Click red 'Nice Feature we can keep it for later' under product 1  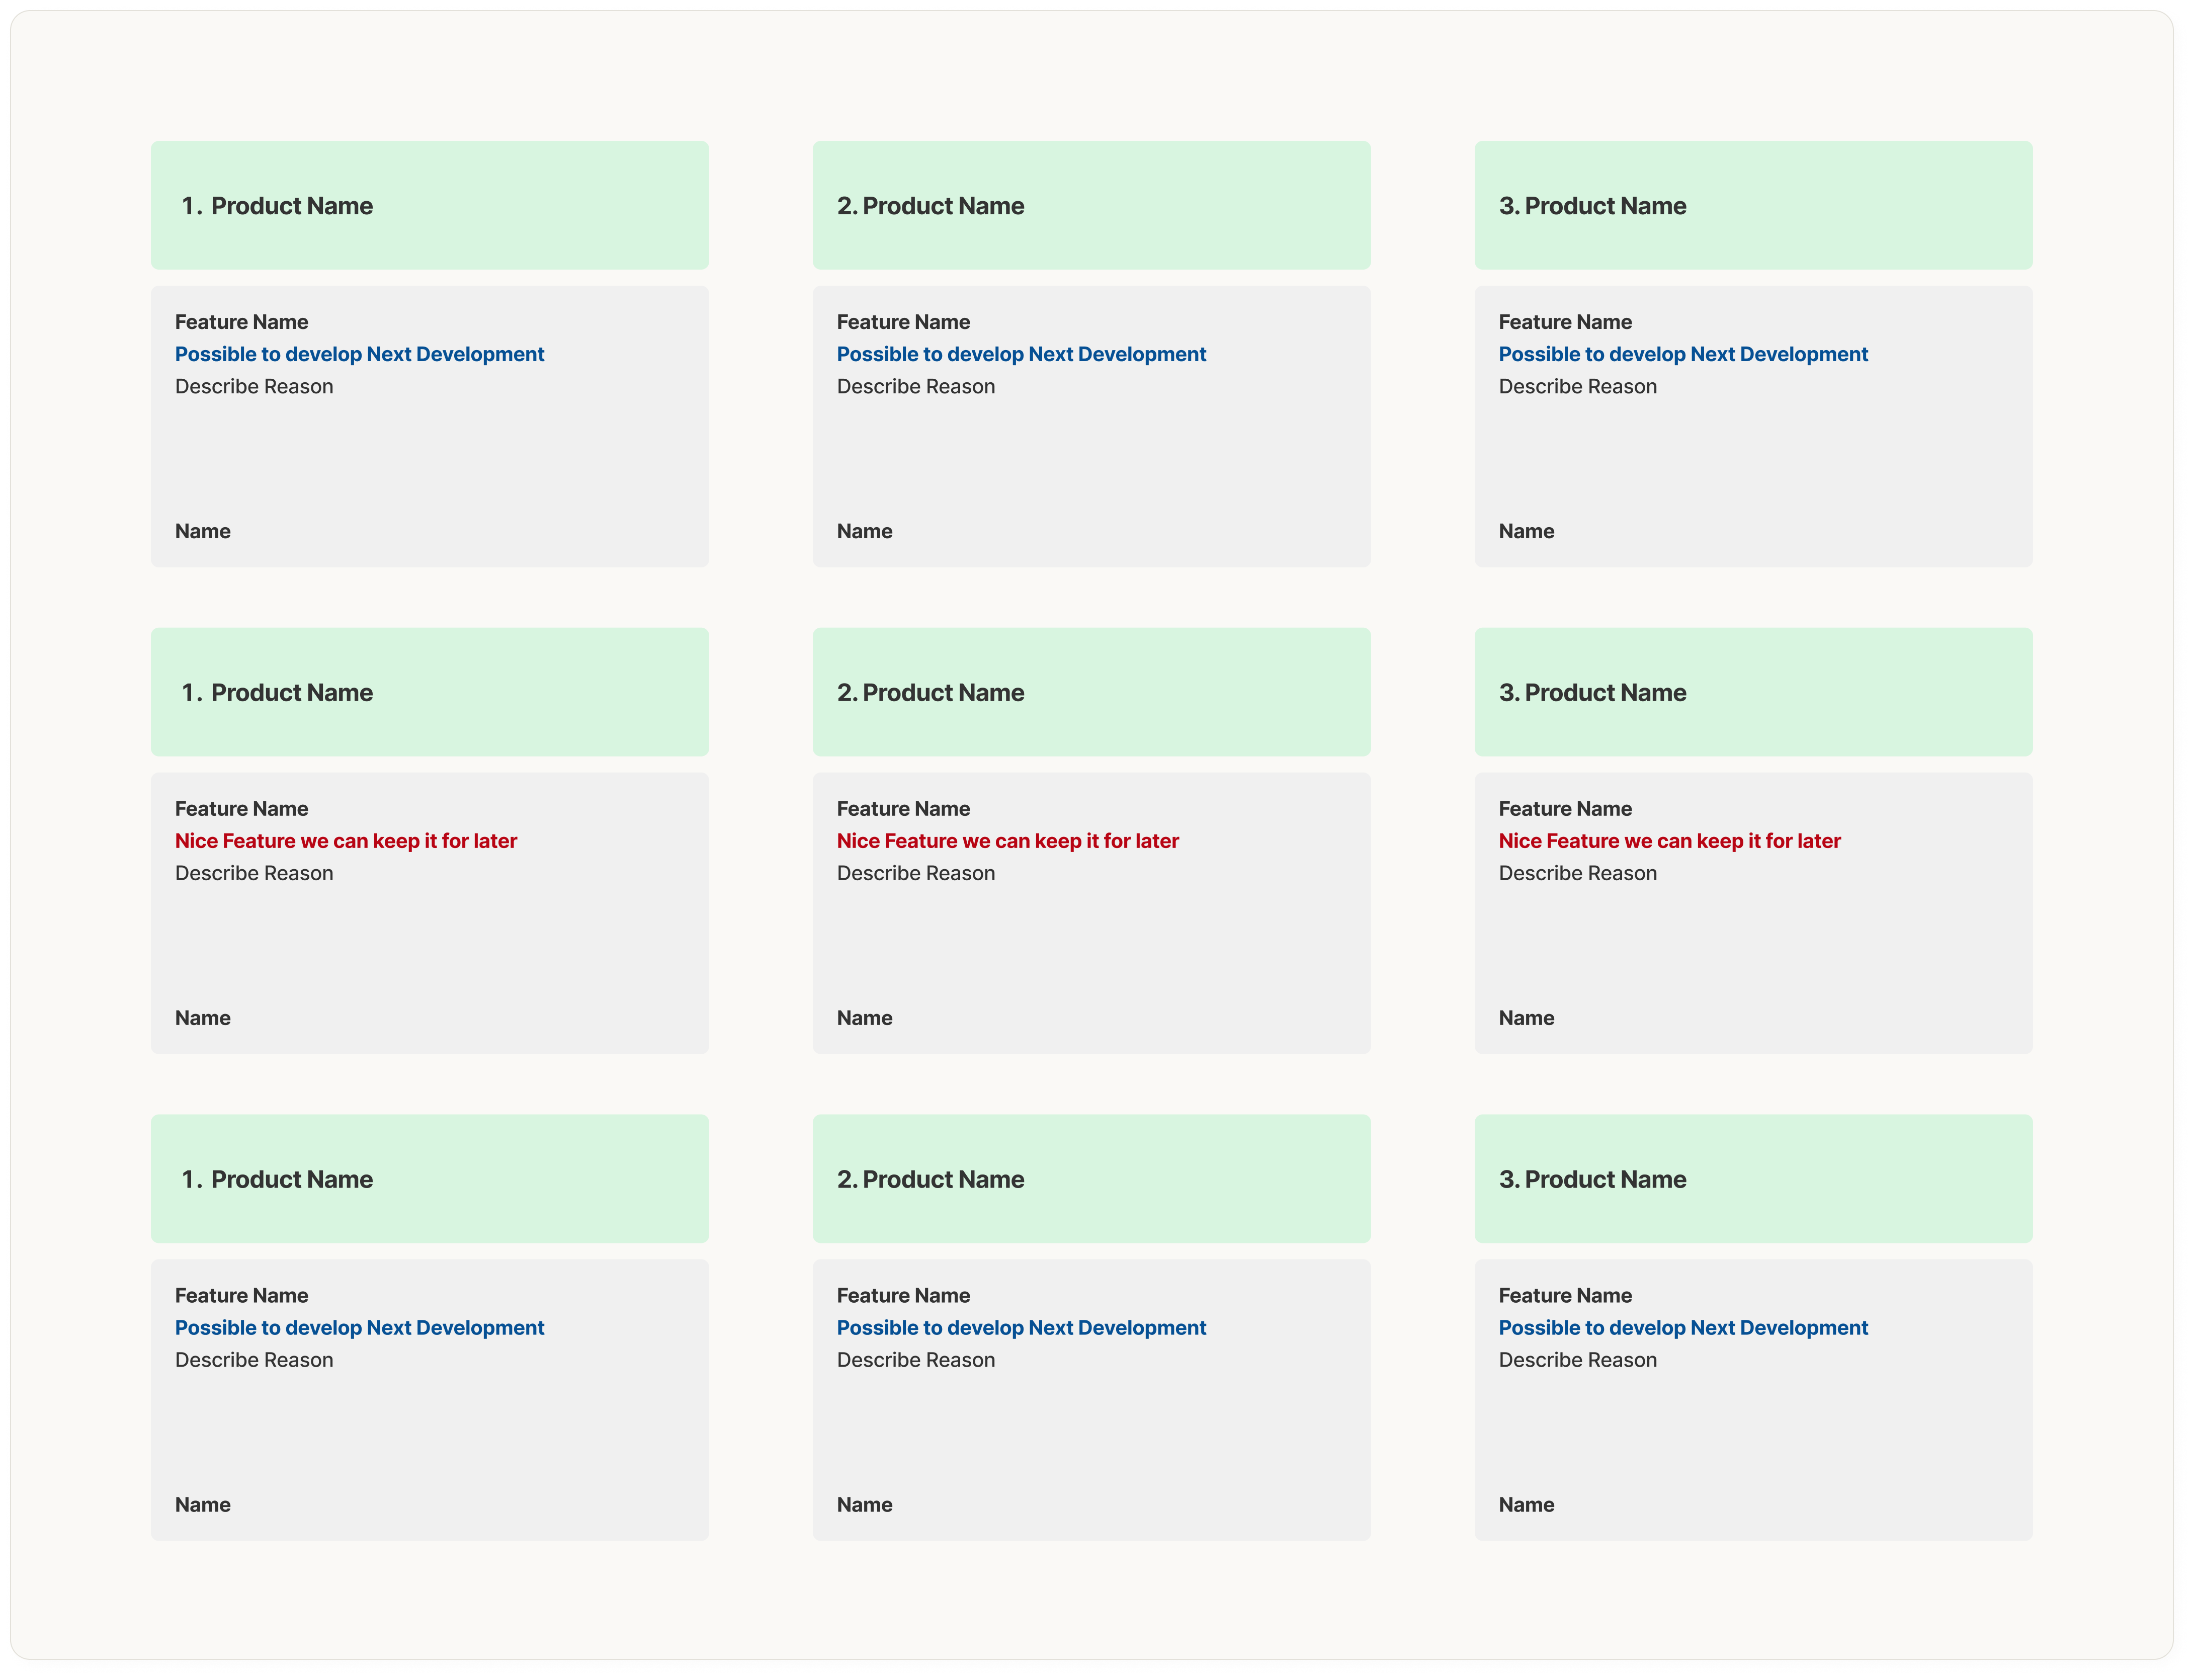tap(346, 841)
